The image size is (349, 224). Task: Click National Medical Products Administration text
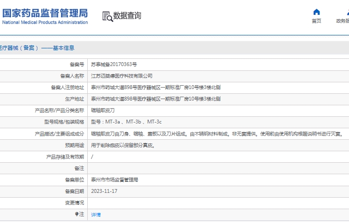pyautogui.click(x=45, y=22)
